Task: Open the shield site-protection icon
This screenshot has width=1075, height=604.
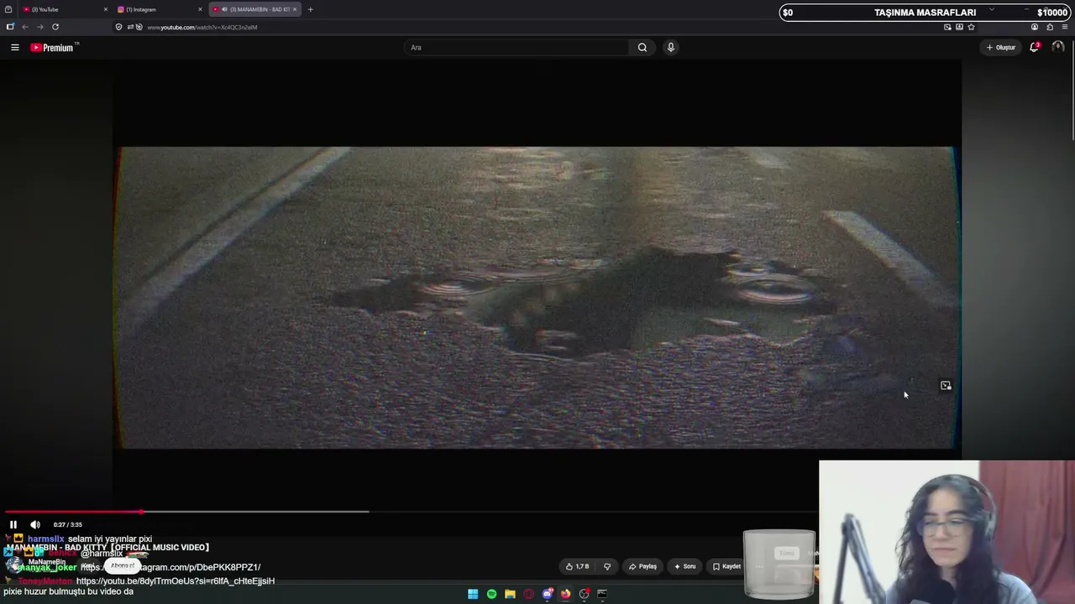Action: (x=118, y=27)
